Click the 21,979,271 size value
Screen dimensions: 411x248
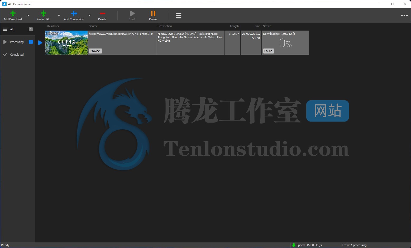coord(251,34)
